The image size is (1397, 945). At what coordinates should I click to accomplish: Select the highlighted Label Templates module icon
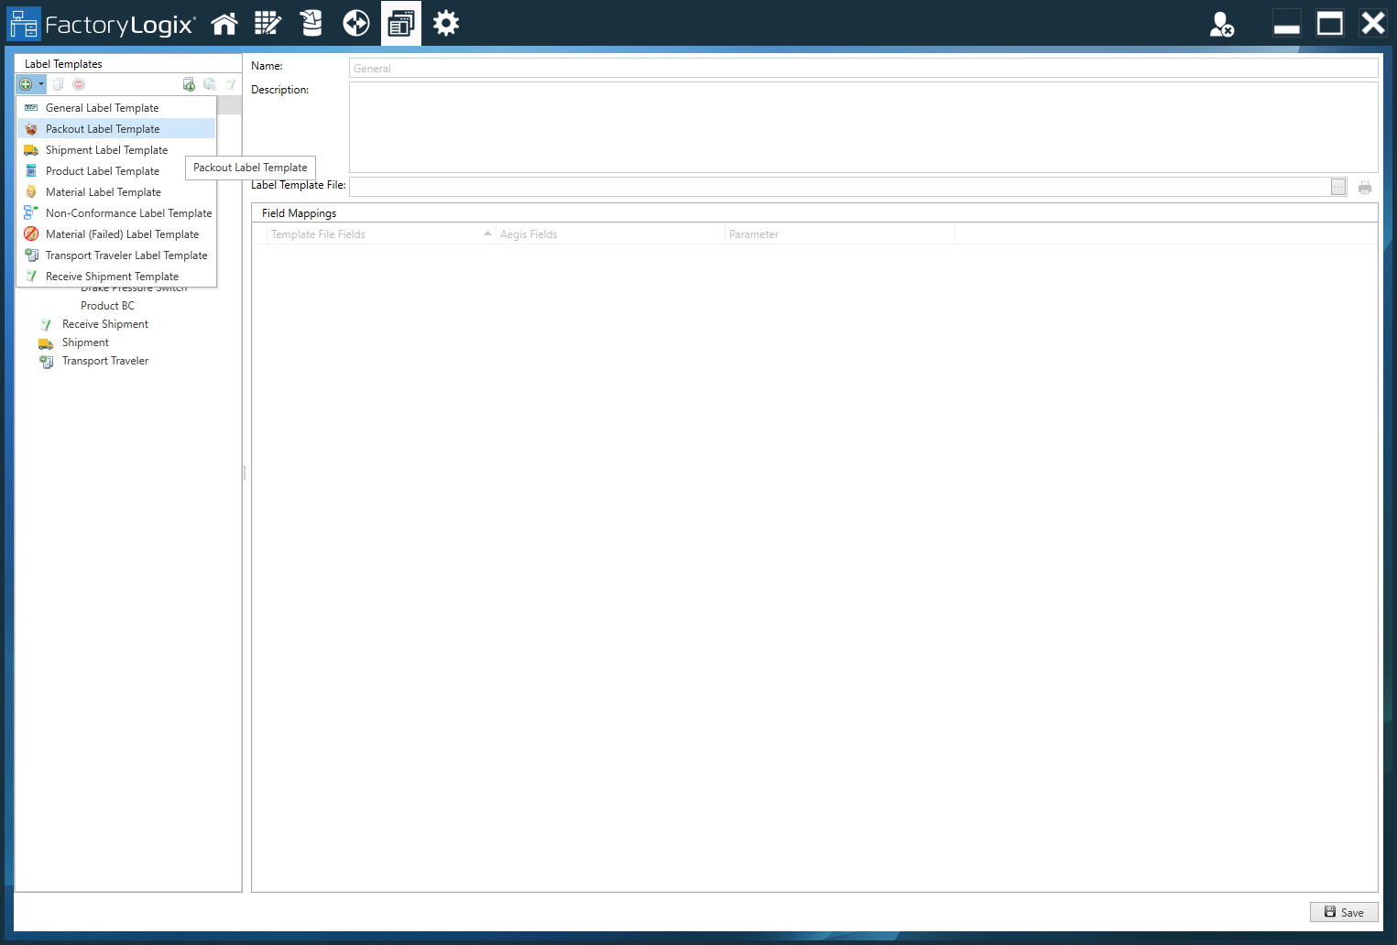[400, 23]
